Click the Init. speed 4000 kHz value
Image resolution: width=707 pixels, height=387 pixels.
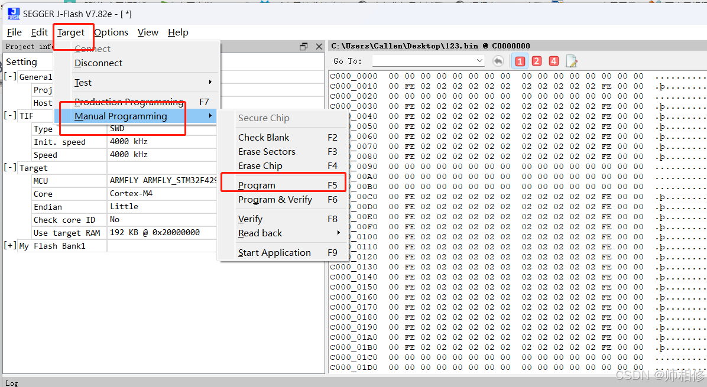point(128,141)
